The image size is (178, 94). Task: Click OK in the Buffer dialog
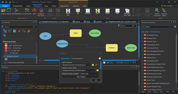[x=96, y=80]
